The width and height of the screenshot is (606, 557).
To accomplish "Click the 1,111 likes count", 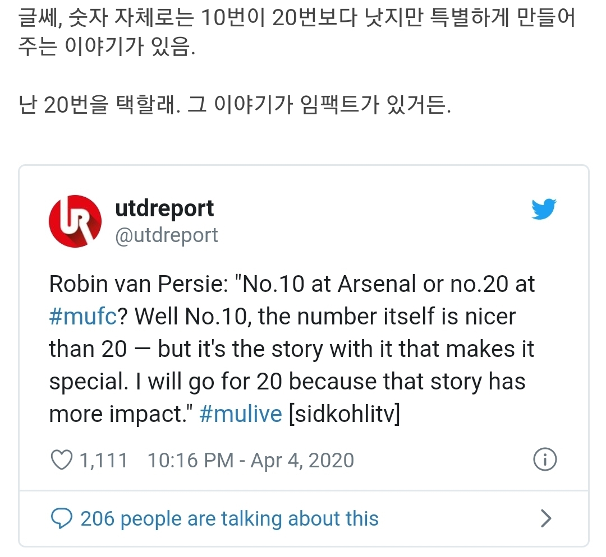I will click(x=104, y=461).
